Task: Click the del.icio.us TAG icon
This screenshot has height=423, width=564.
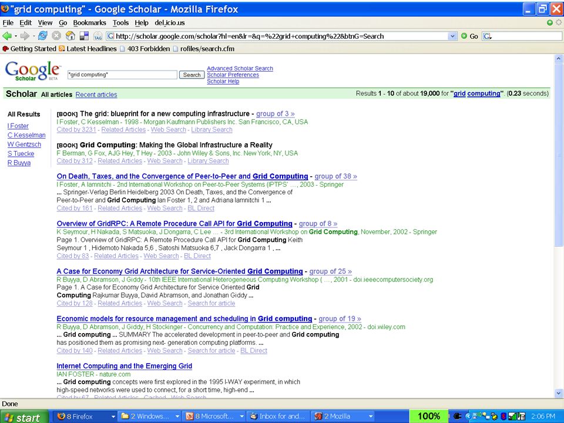Action: click(x=98, y=36)
